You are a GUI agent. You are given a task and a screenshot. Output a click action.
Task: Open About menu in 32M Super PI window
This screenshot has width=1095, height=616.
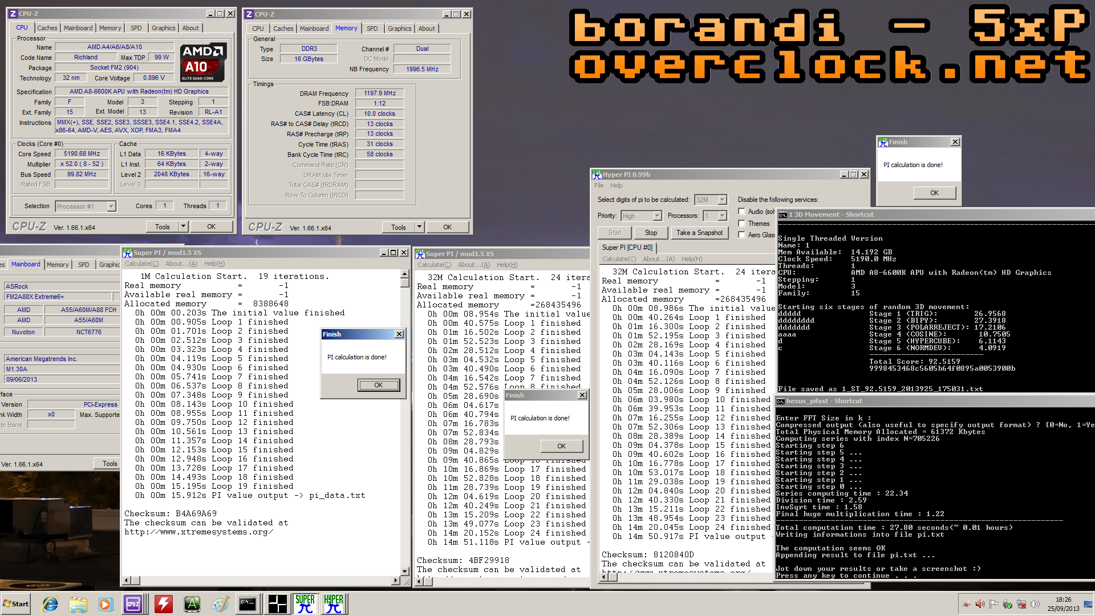click(474, 265)
